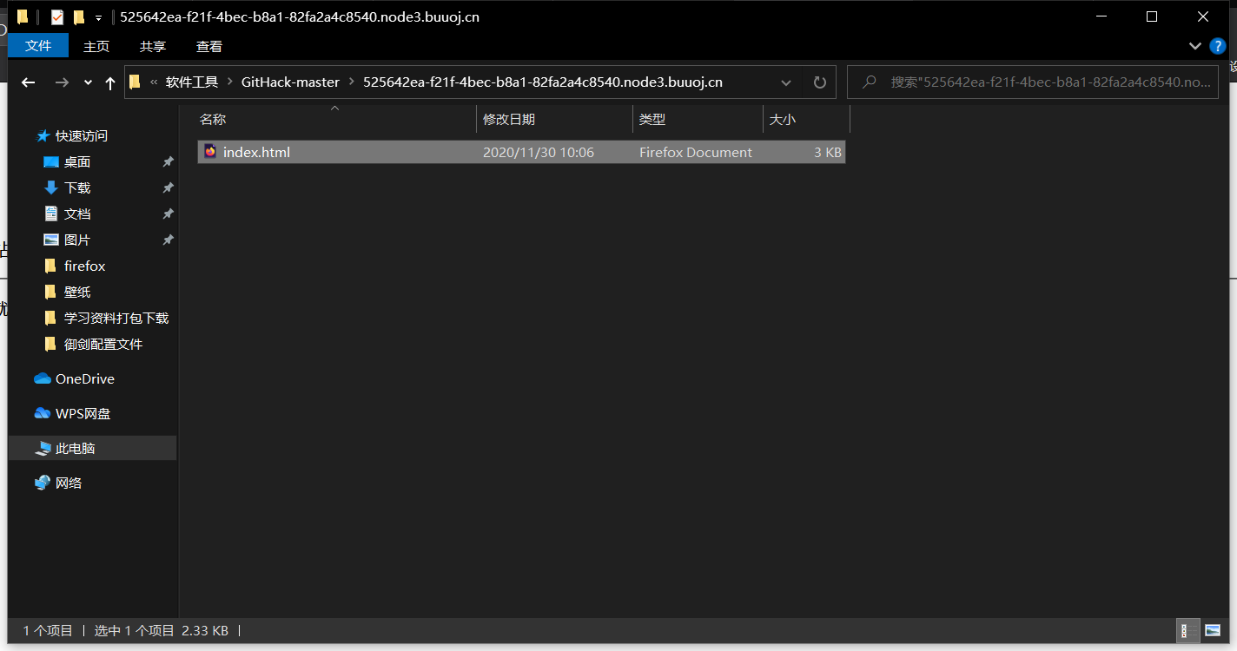Switch to the 查看 ribbon tab
The image size is (1237, 651).
[209, 46]
